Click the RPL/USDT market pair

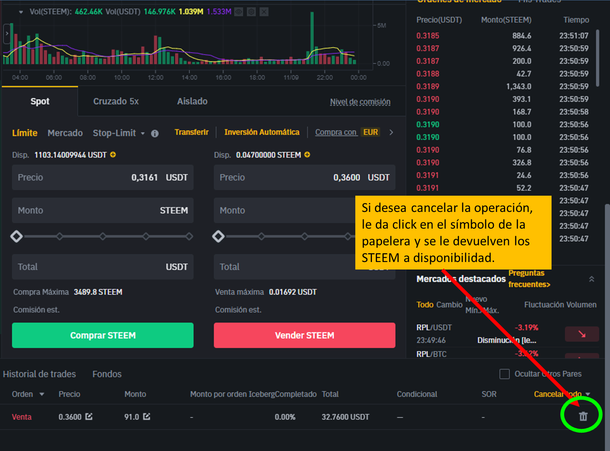(434, 328)
